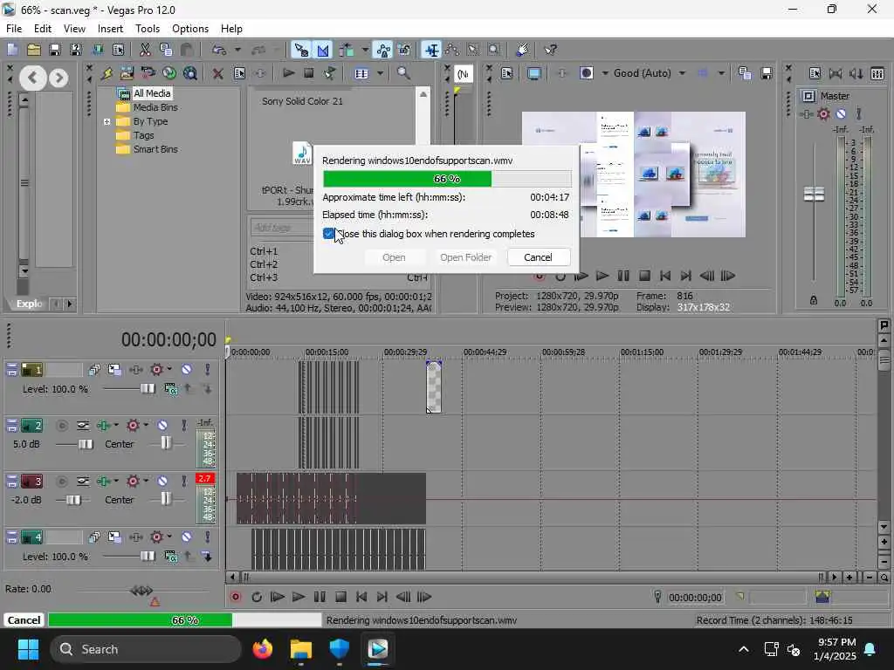Select All Media in media tree
Screen dimensions: 894x670
click(151, 93)
